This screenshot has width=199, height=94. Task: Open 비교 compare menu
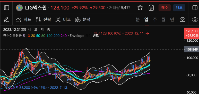tap(63, 20)
